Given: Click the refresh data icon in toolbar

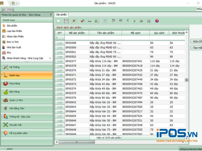Looking at the screenshot, I should (83, 21).
